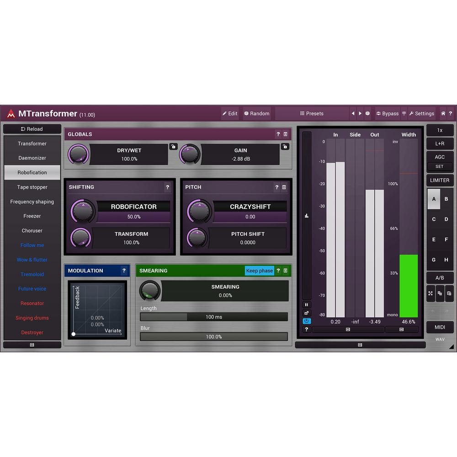Viewport: 457px width, 457px height.
Task: Pause the level meters with the pause icon
Action: [306, 304]
